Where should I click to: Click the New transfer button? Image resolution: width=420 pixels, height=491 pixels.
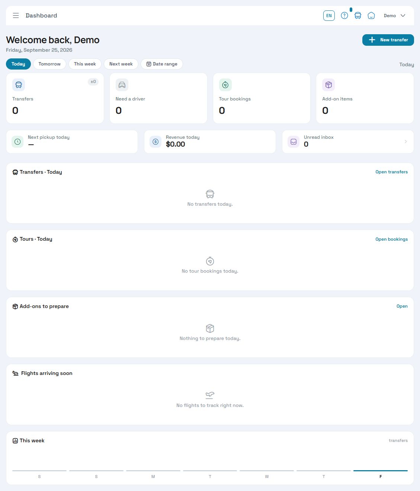(x=388, y=40)
